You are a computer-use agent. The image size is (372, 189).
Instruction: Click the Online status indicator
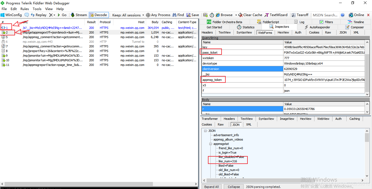356,15
